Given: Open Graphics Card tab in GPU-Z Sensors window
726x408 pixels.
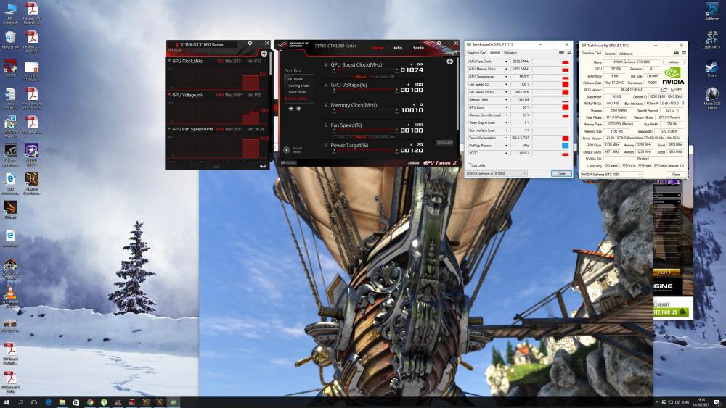Looking at the screenshot, I should (476, 53).
